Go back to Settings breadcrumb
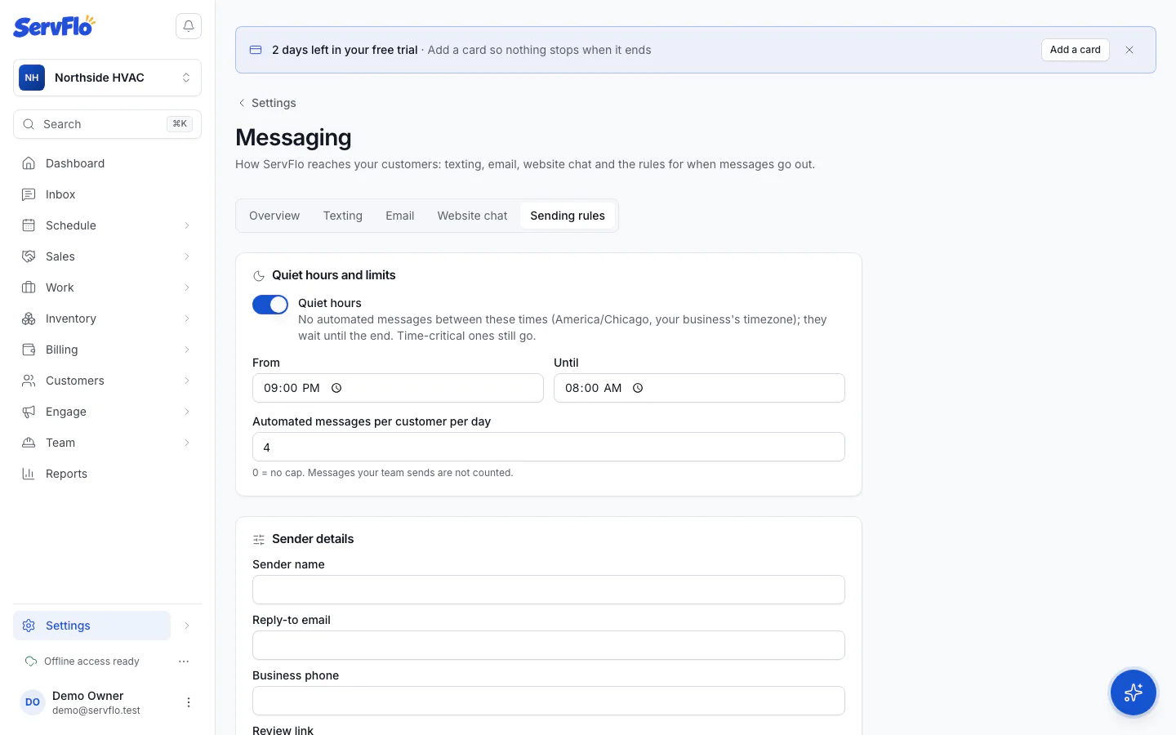The image size is (1176, 735). (x=266, y=103)
